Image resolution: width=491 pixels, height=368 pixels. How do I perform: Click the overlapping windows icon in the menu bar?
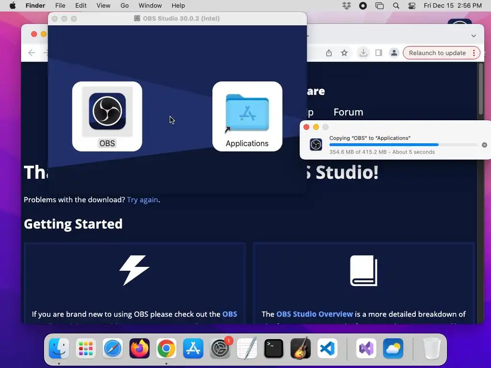pos(380,6)
